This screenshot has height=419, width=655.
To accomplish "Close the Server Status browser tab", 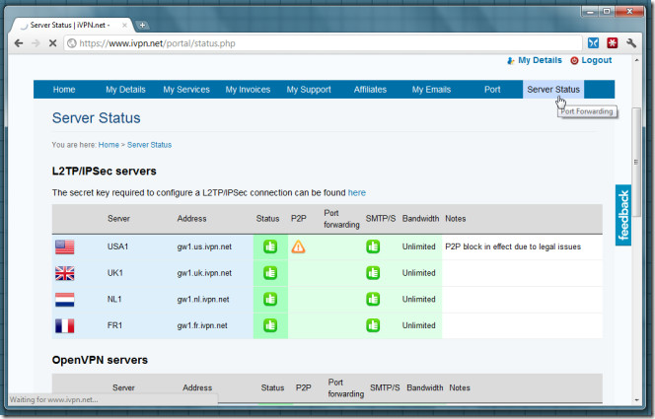I will tap(124, 25).
